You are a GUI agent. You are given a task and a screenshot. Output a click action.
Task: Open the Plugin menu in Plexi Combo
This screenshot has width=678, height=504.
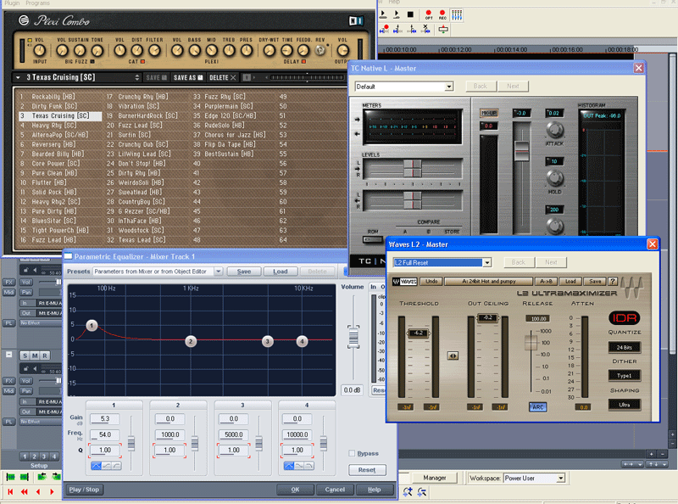point(11,3)
